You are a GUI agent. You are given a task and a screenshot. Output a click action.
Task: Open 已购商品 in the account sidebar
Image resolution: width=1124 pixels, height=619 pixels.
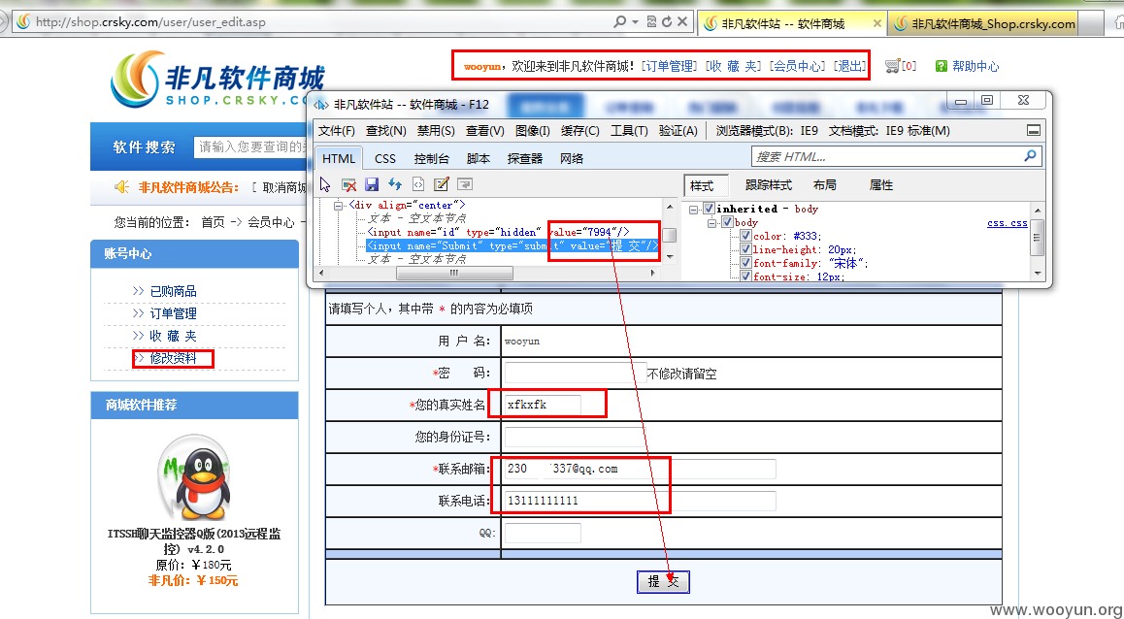point(173,291)
